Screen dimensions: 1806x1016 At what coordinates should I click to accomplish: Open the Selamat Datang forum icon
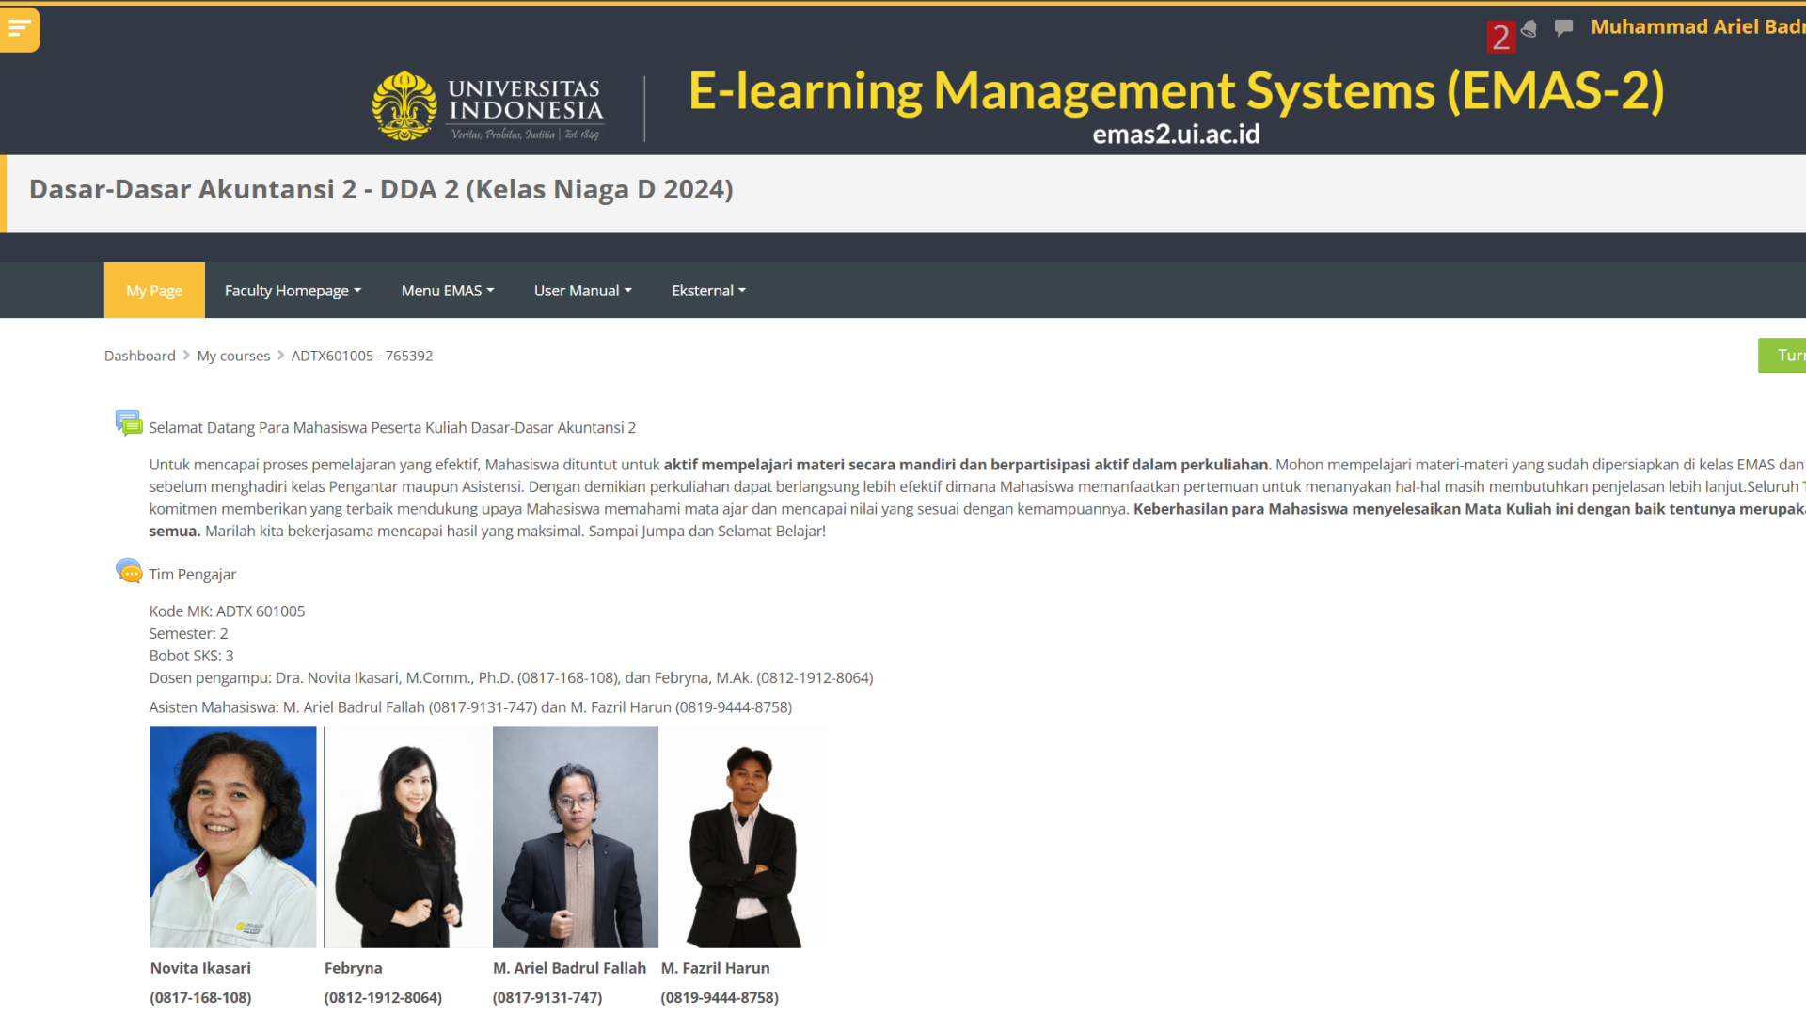tap(129, 423)
